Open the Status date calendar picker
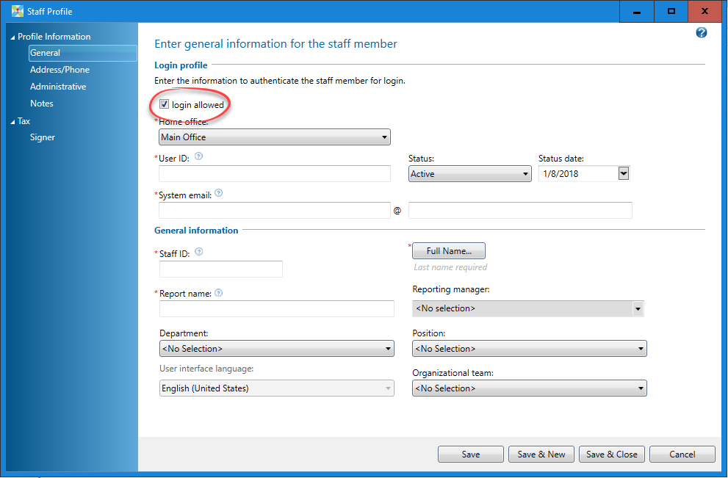 click(x=624, y=174)
